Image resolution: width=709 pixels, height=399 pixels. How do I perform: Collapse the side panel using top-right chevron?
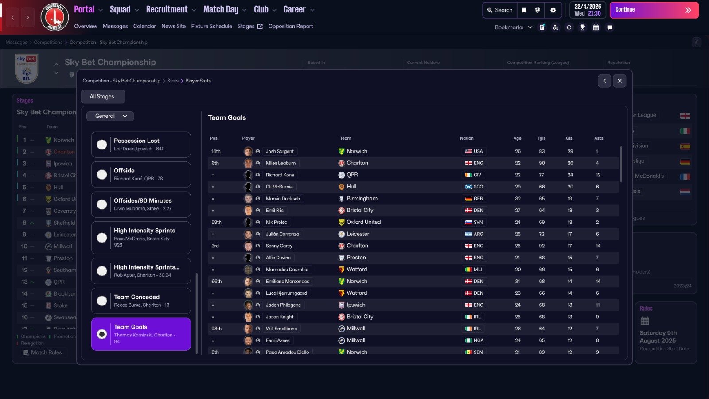[697, 43]
